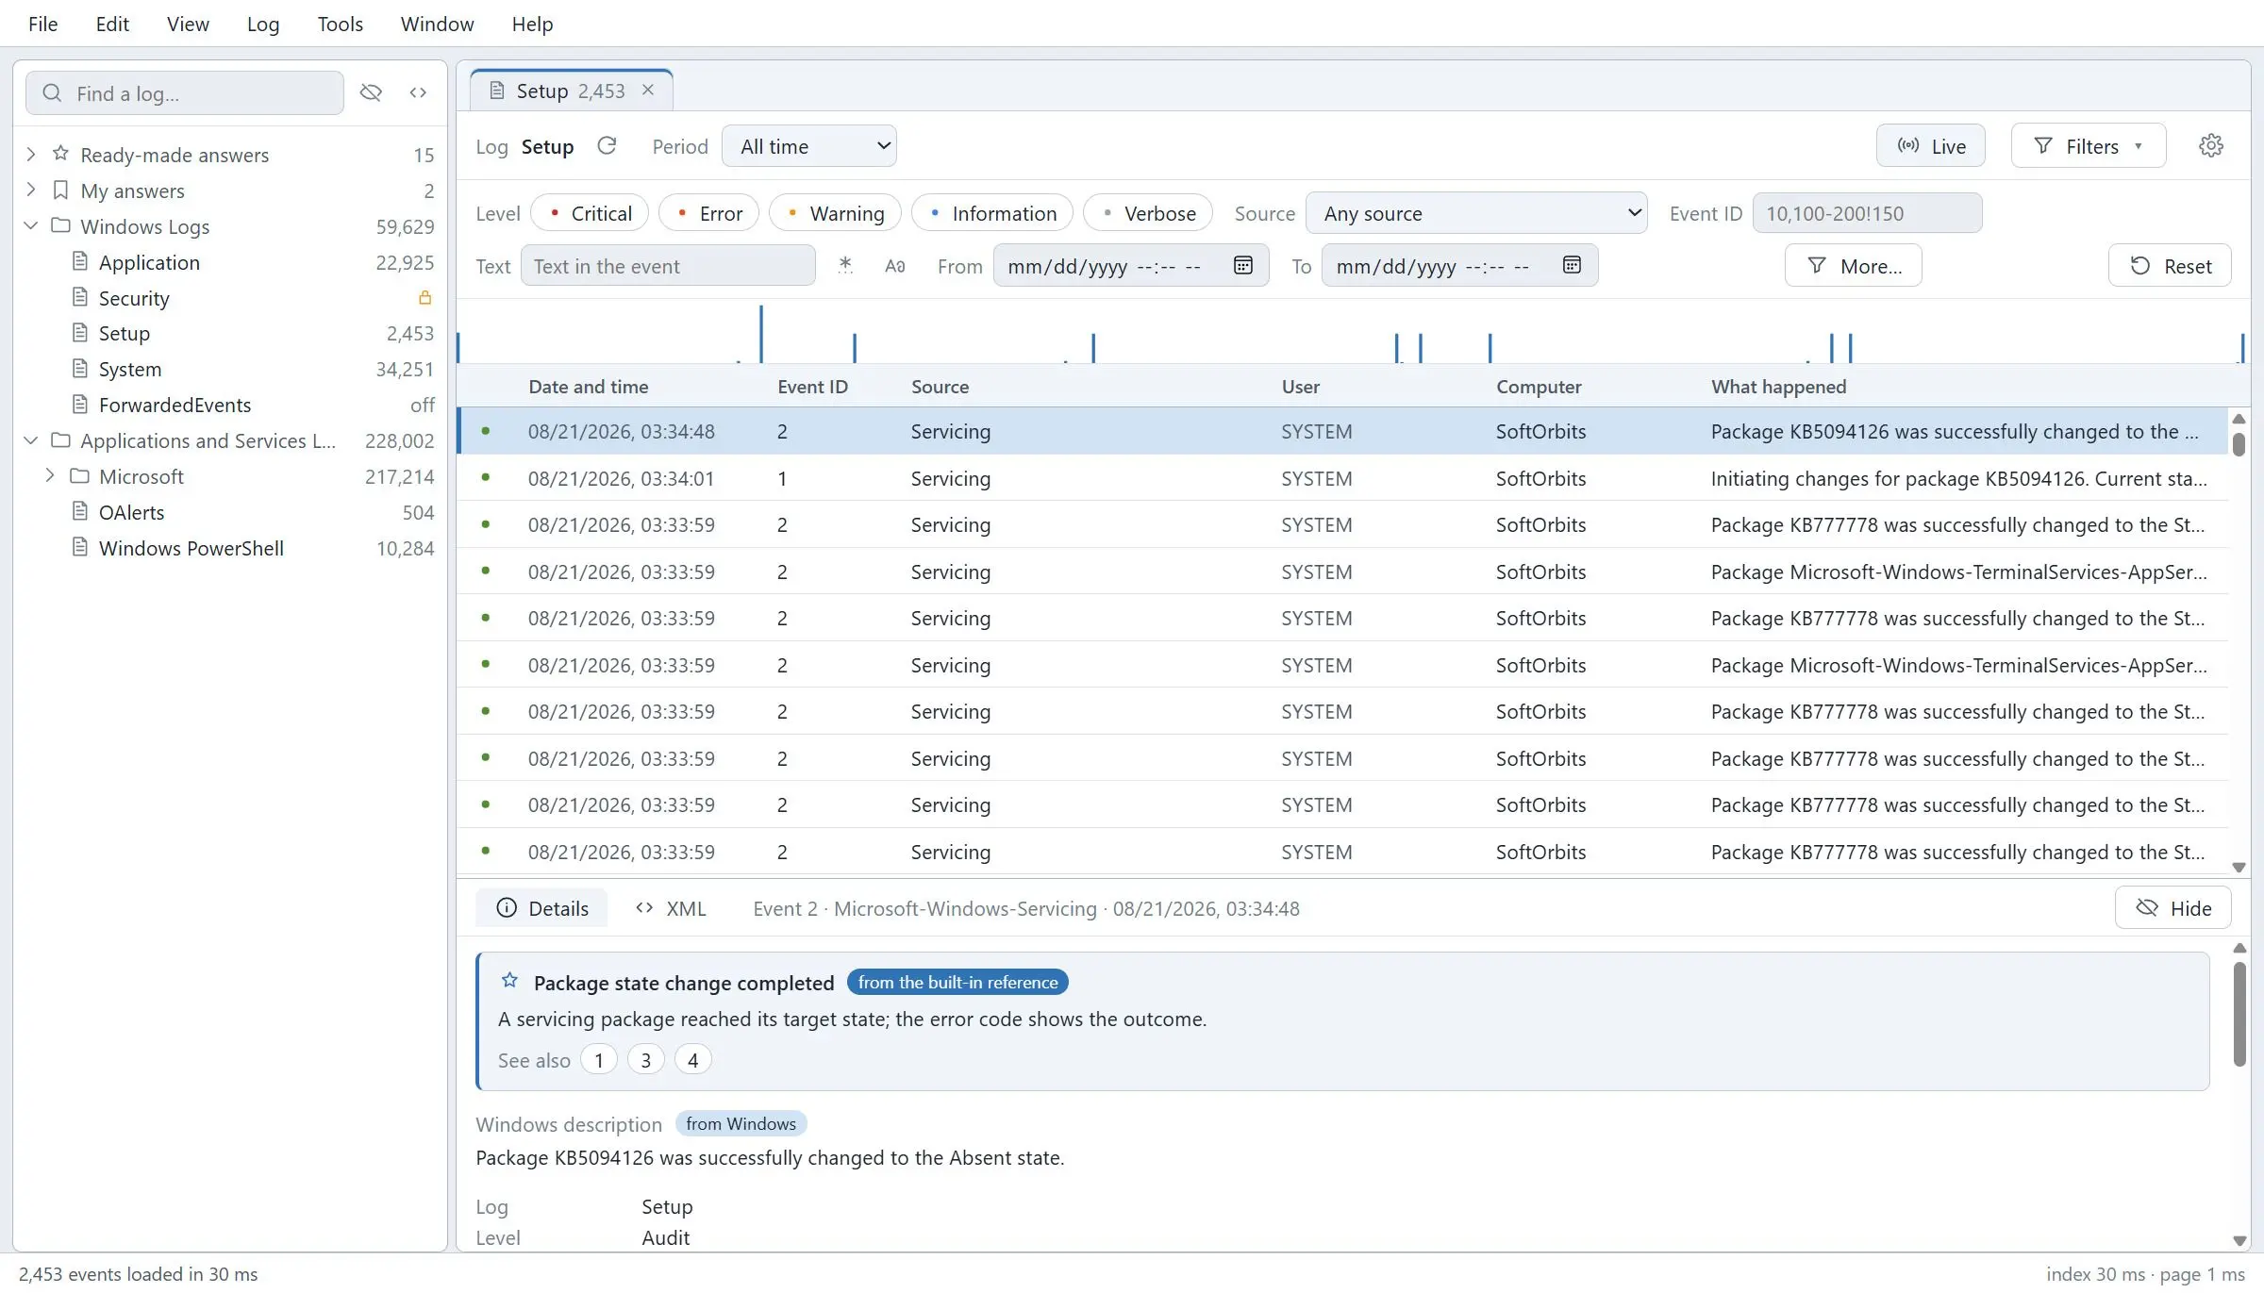Open the Tools menu
The width and height of the screenshot is (2264, 1293).
340,24
